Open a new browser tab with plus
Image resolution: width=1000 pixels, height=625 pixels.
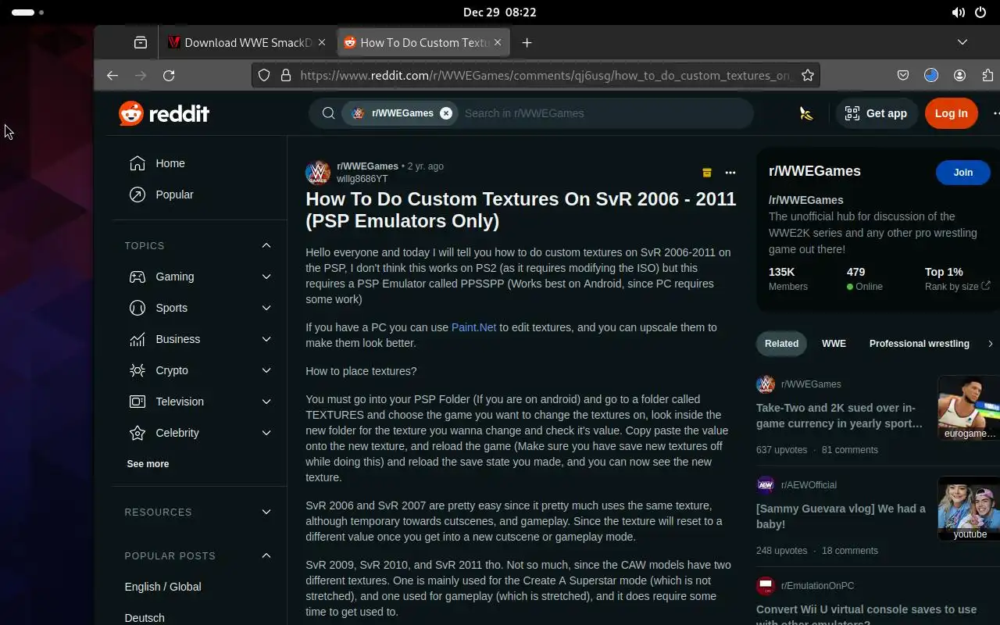[x=527, y=43]
